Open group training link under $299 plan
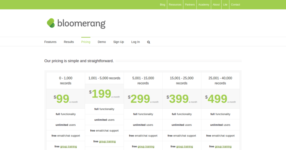This screenshot has width=286, height=150. click(x=146, y=147)
